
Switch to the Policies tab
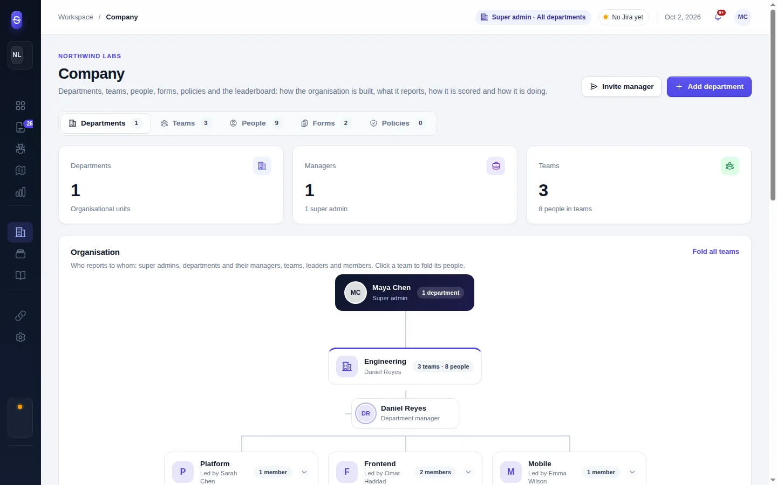click(x=398, y=123)
